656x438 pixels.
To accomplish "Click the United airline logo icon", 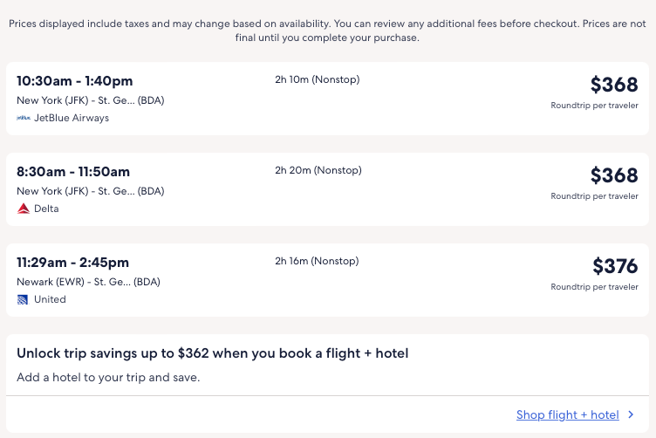I will pos(24,299).
